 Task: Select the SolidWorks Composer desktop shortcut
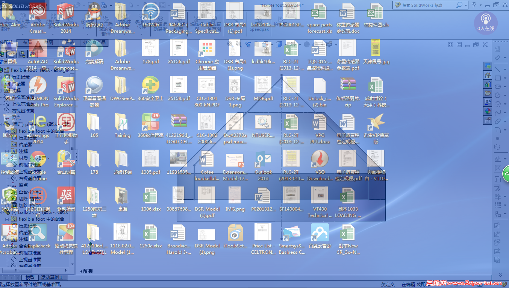tap(66, 55)
